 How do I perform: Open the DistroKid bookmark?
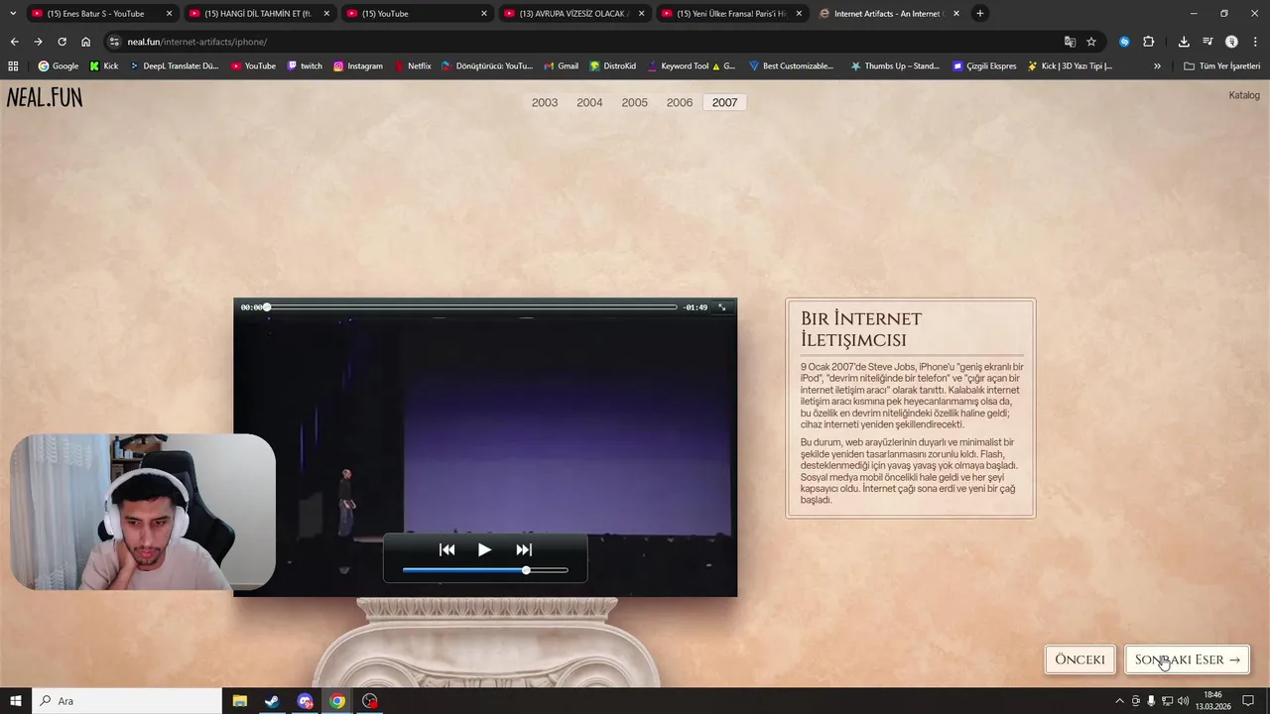click(612, 66)
